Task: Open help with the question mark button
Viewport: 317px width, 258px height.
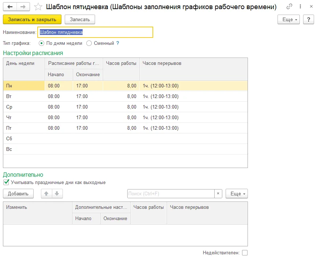Action: [x=309, y=20]
